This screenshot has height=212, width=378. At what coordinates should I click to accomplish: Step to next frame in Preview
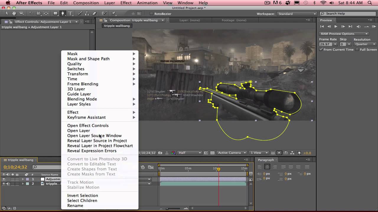343,26
